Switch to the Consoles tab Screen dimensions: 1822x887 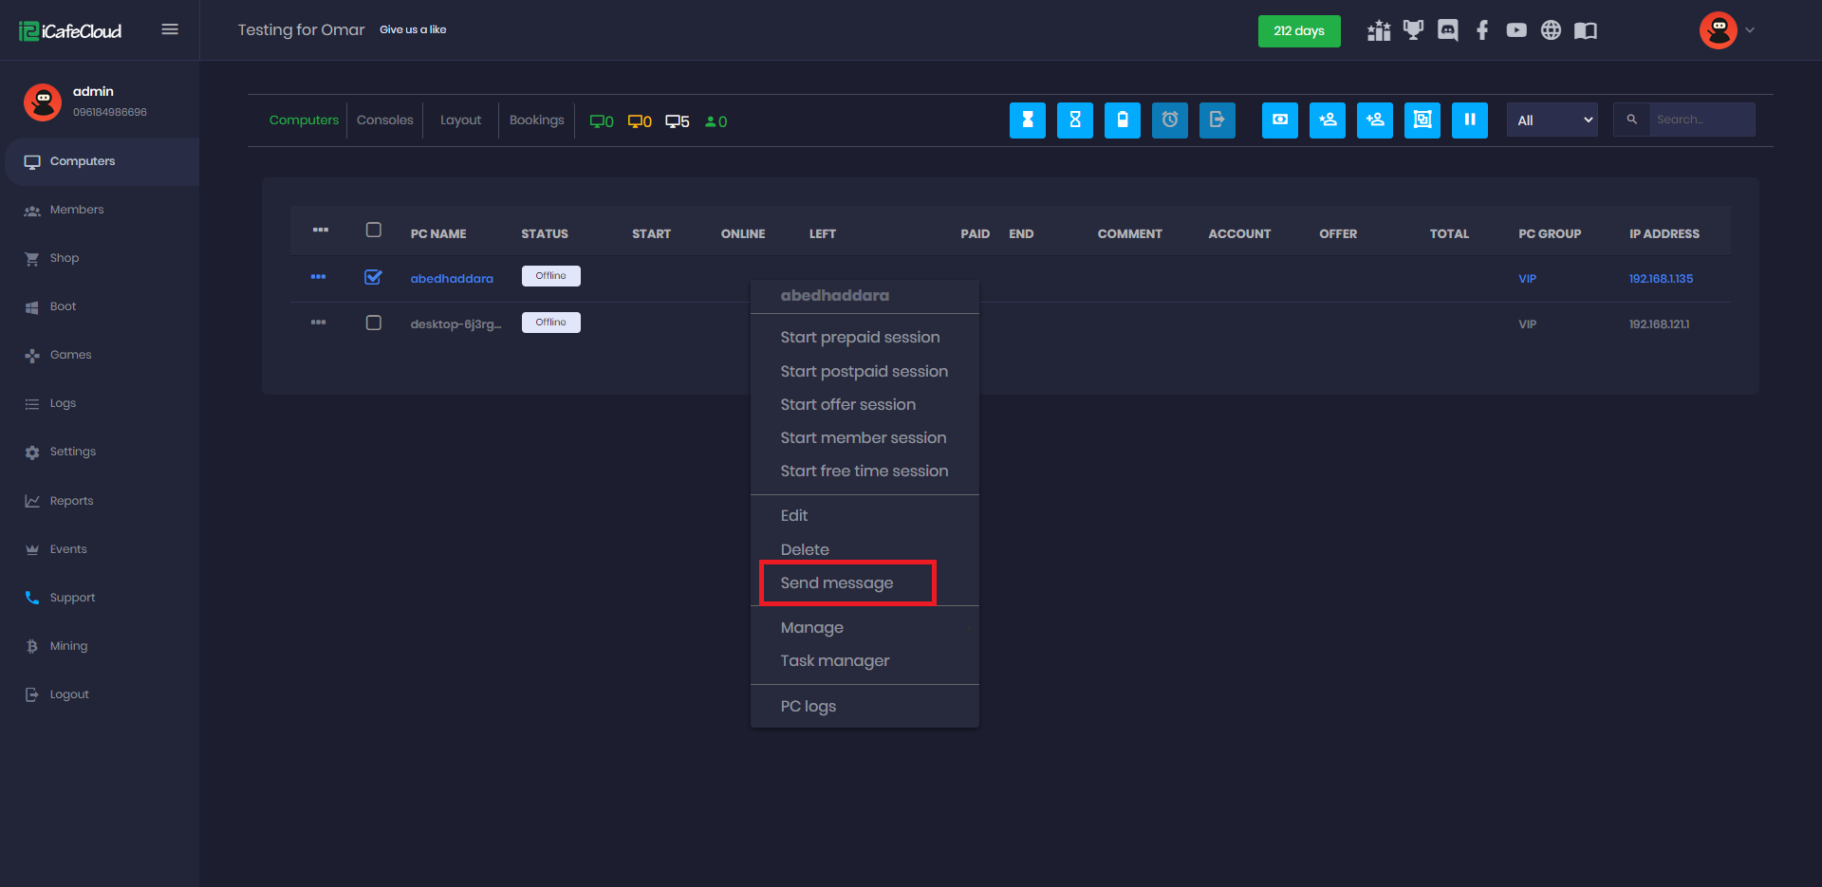384,120
